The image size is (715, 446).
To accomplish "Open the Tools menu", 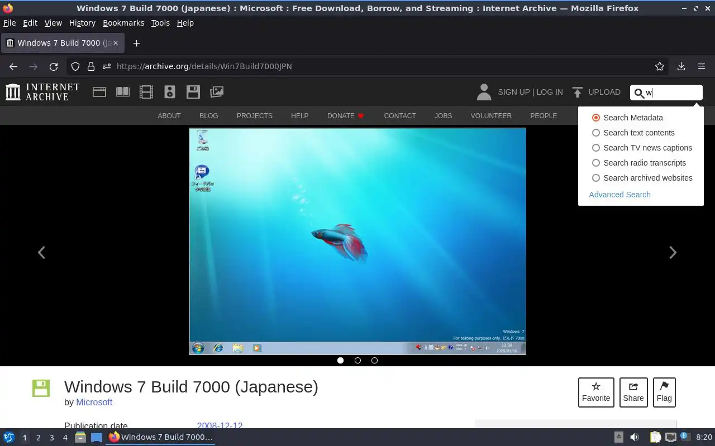I will point(160,23).
